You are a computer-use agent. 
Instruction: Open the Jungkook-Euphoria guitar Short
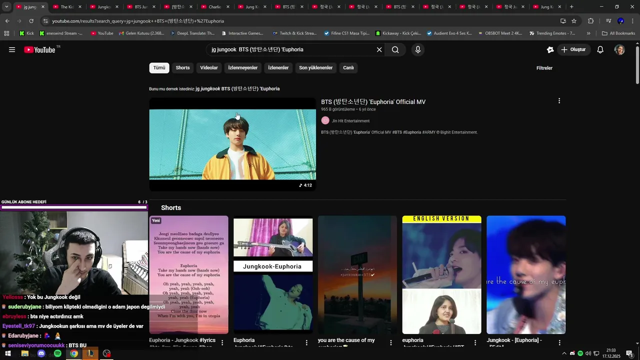click(273, 274)
